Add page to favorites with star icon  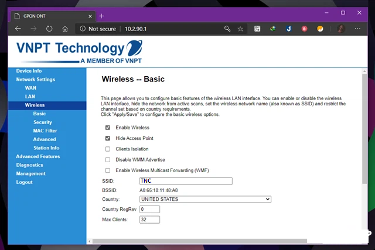pyautogui.click(x=240, y=29)
